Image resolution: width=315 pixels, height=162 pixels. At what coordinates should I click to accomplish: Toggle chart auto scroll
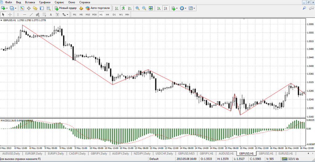coord(159,8)
